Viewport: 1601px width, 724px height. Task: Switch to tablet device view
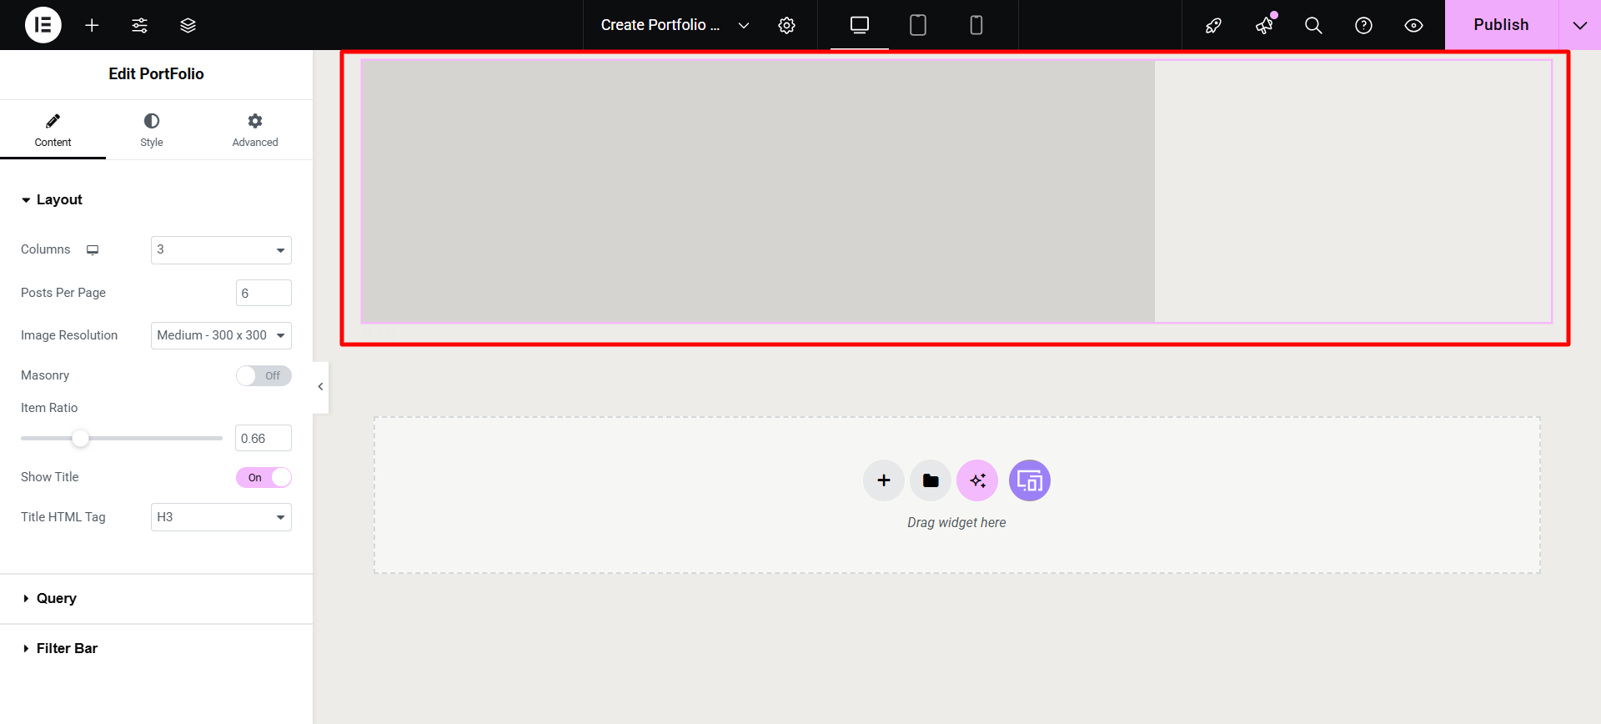coord(918,25)
